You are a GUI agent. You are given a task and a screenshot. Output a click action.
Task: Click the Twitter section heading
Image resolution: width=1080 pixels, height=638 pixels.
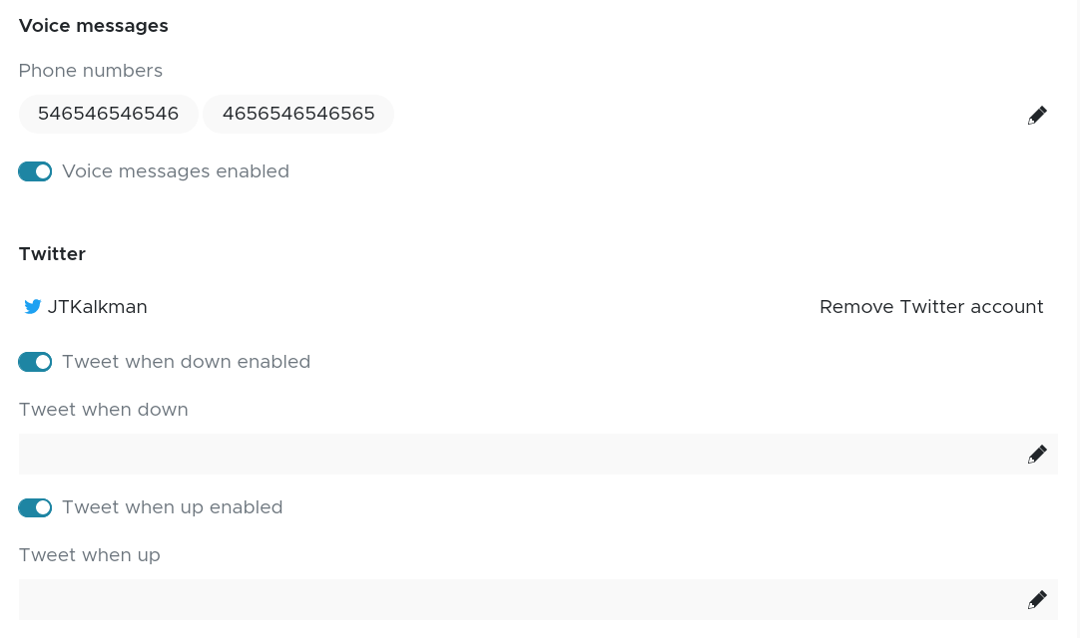[x=52, y=254]
